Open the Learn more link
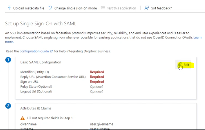 (9, 42)
